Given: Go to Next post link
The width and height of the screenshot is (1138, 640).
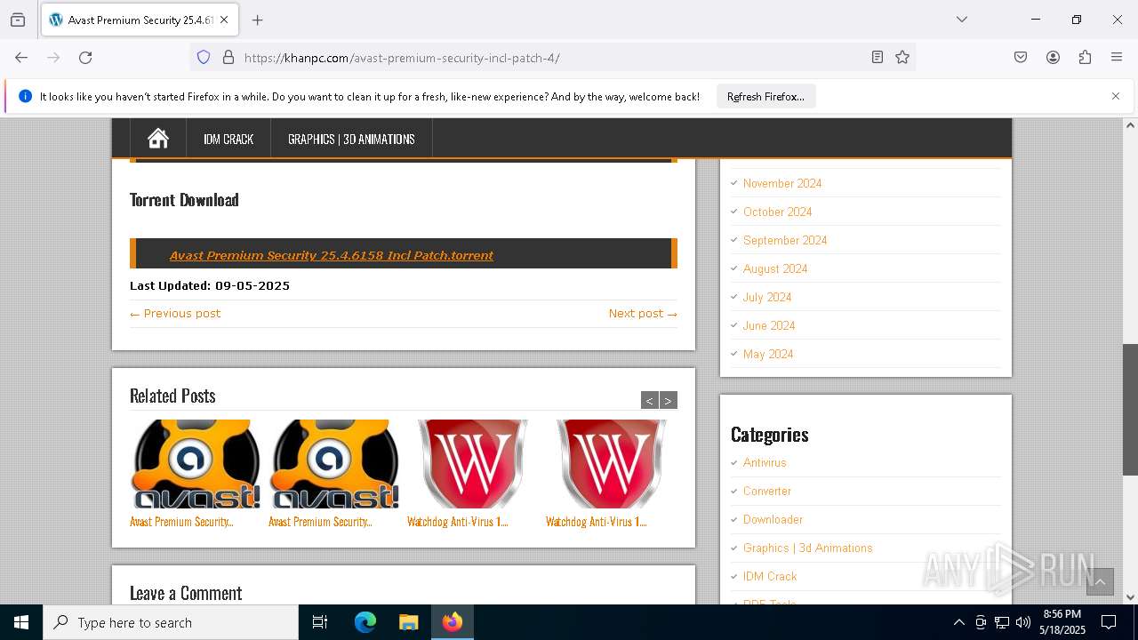Looking at the screenshot, I should coord(643,313).
